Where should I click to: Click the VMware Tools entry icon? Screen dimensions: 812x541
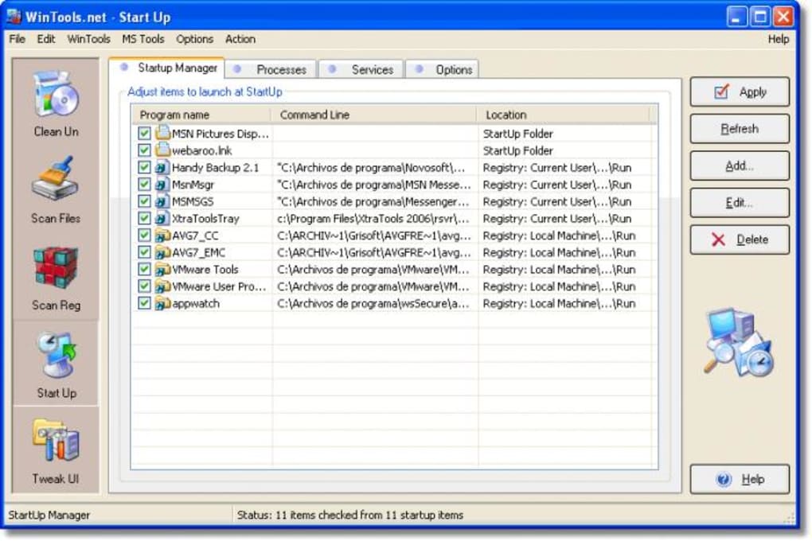tap(162, 269)
